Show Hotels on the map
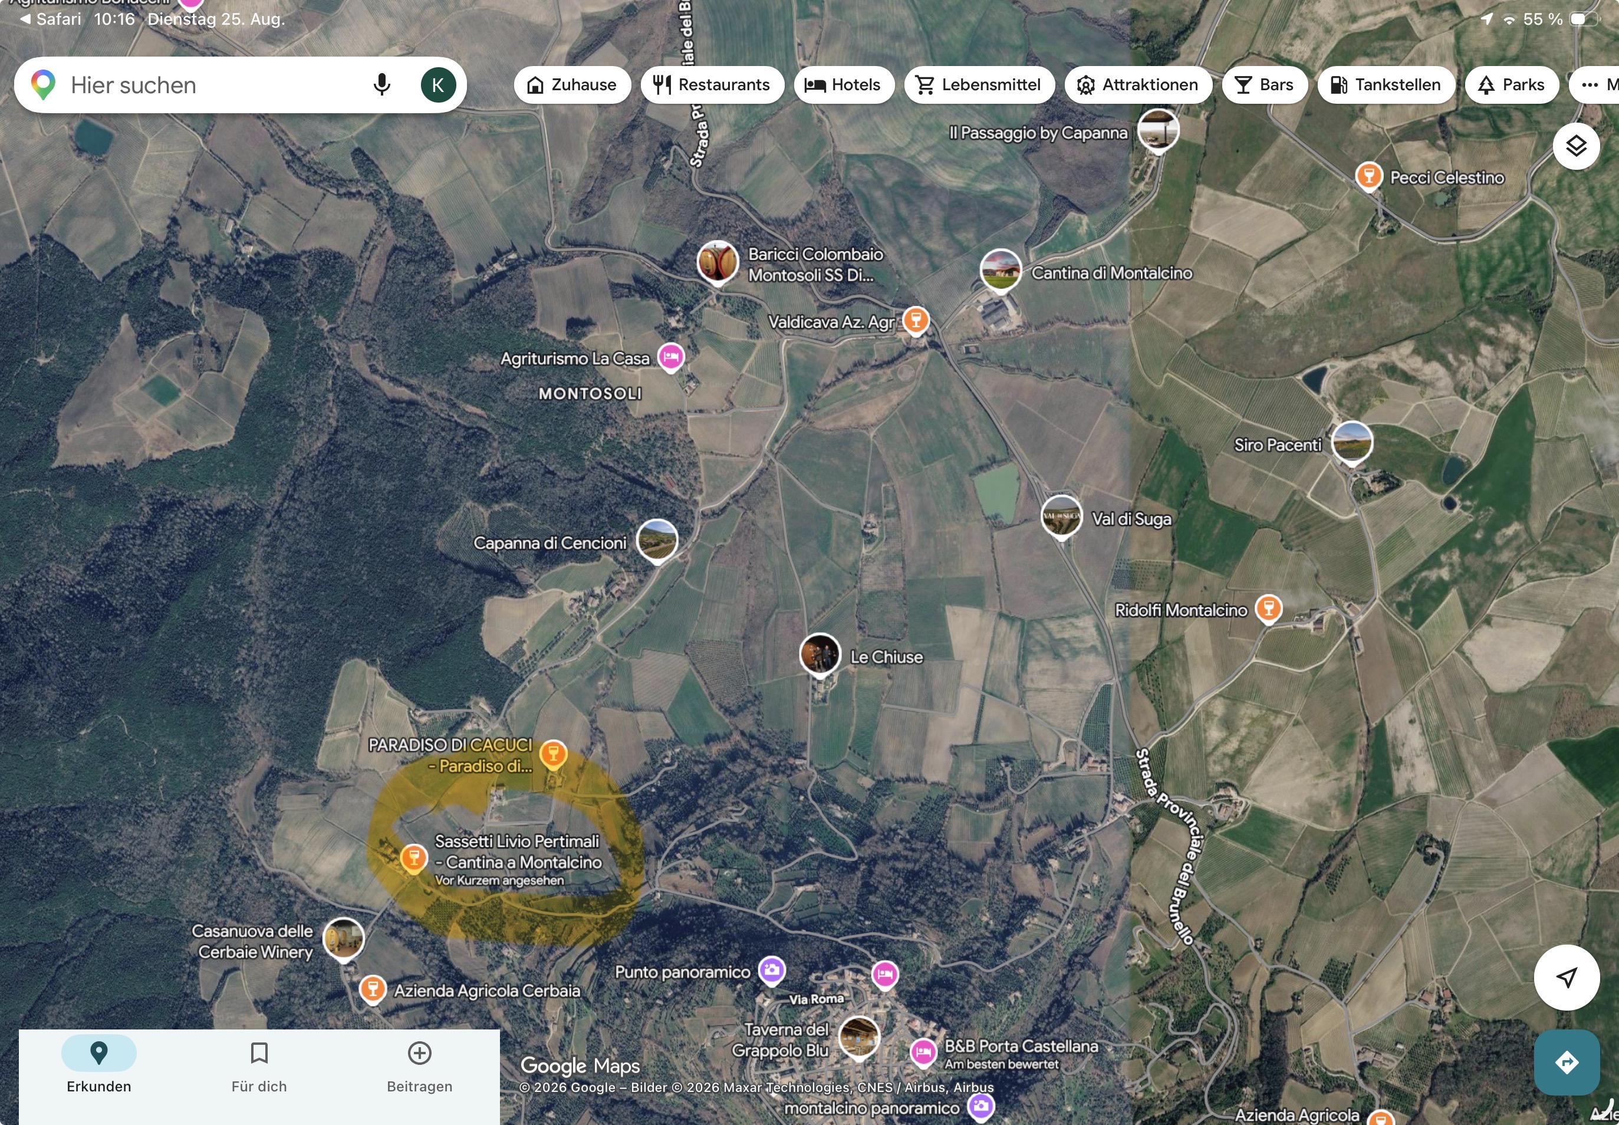This screenshot has height=1125, width=1619. (844, 85)
